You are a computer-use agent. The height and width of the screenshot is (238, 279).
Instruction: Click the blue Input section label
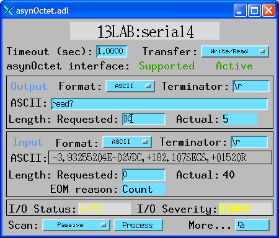tap(28, 143)
